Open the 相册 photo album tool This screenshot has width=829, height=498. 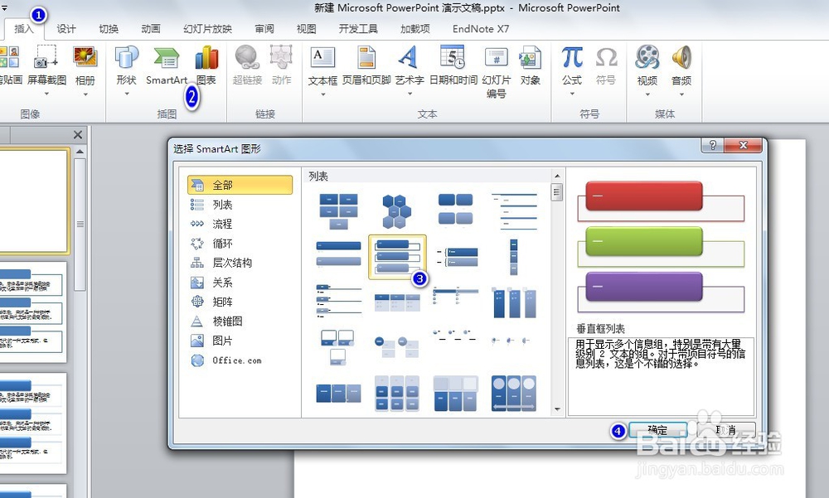[85, 65]
